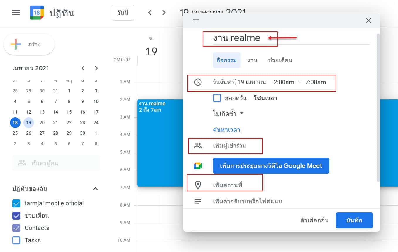The width and height of the screenshot is (398, 252).
Task: Click the ค้นหาผู้คน search people field
Action: click(x=56, y=163)
